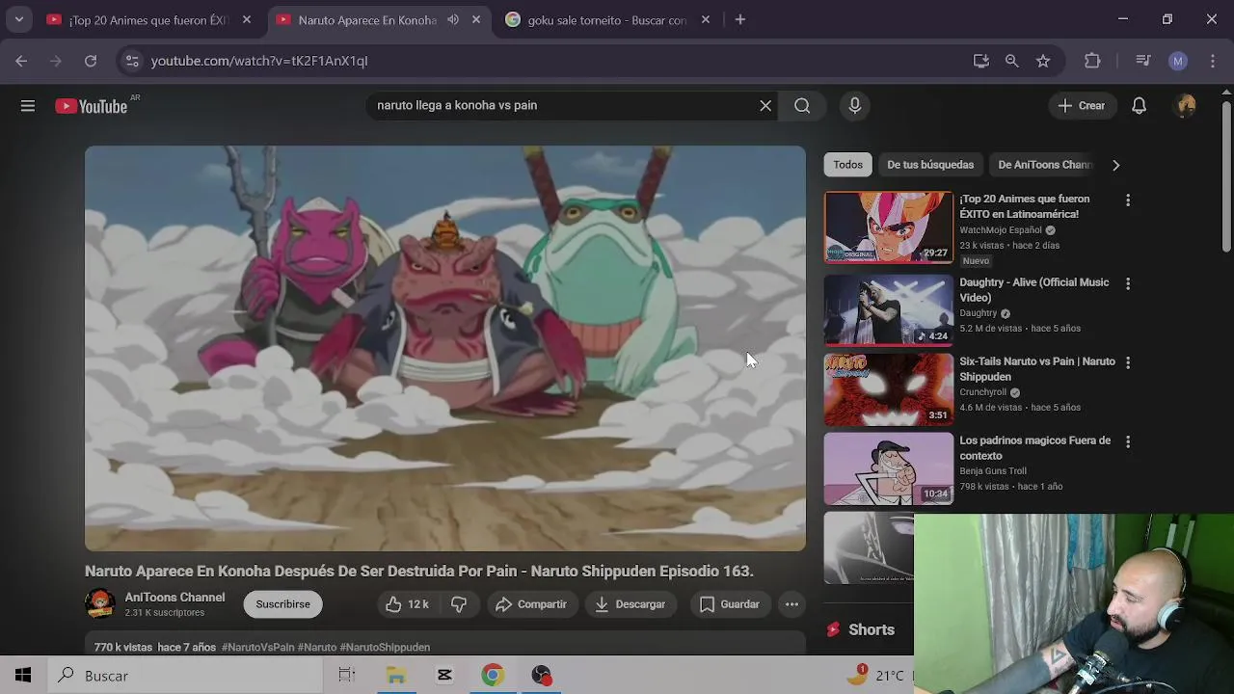
Task: Click the Six-Tails Naruto vs Pain title
Action: click(x=1036, y=369)
